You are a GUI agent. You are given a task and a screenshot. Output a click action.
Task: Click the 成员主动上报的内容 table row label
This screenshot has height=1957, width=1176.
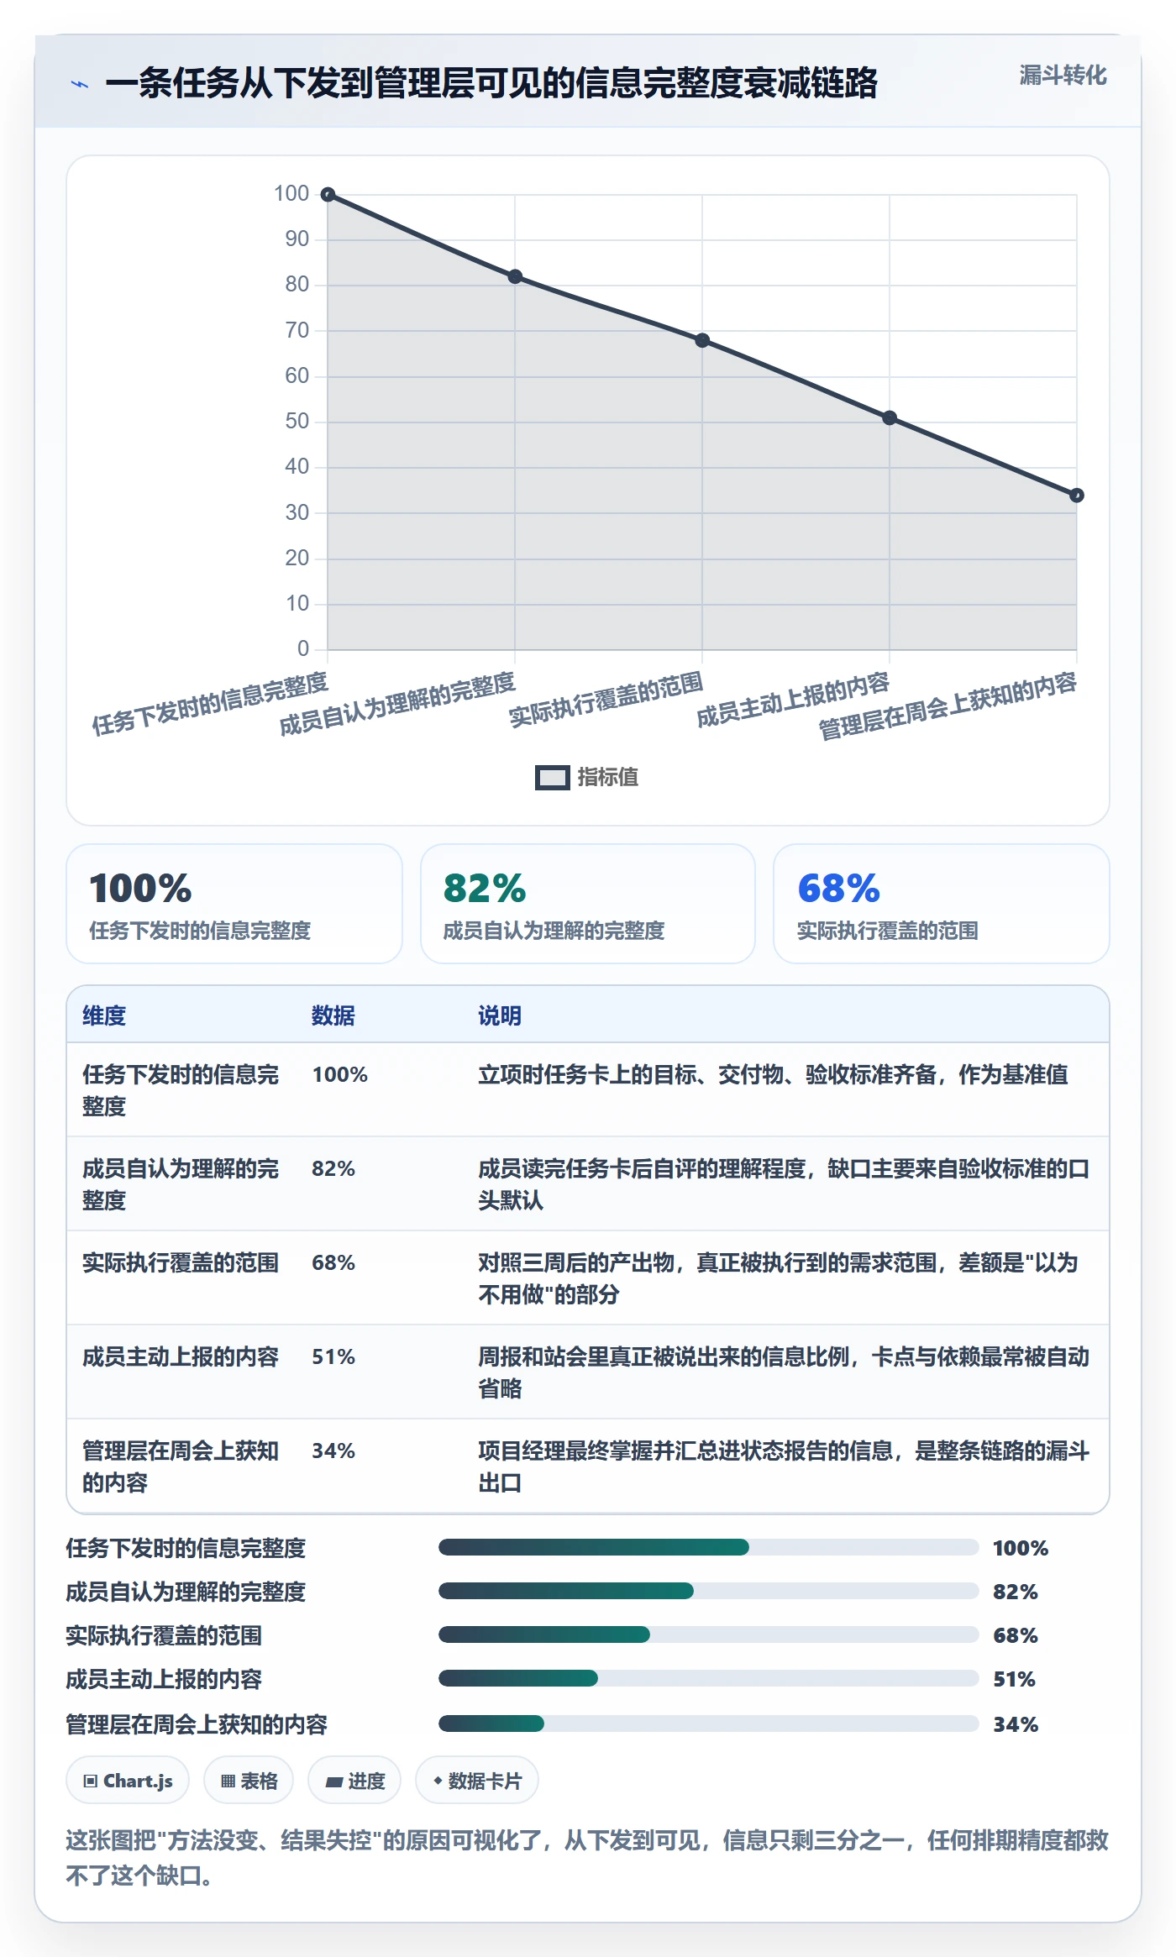(x=181, y=1356)
